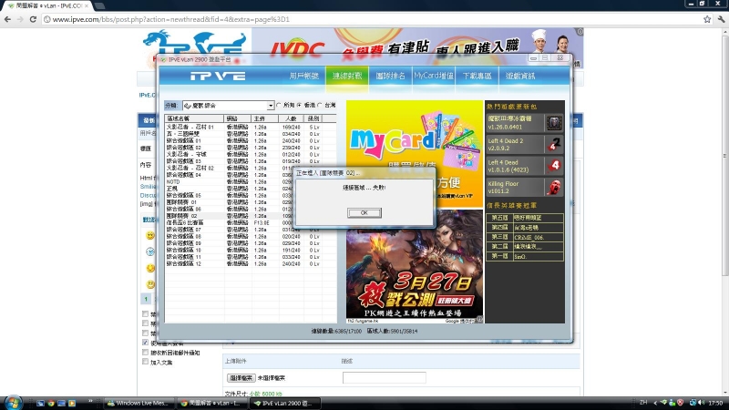Viewport: 729px width, 410px height.
Task: Reload the page with the refresh icon
Action: coord(33,19)
